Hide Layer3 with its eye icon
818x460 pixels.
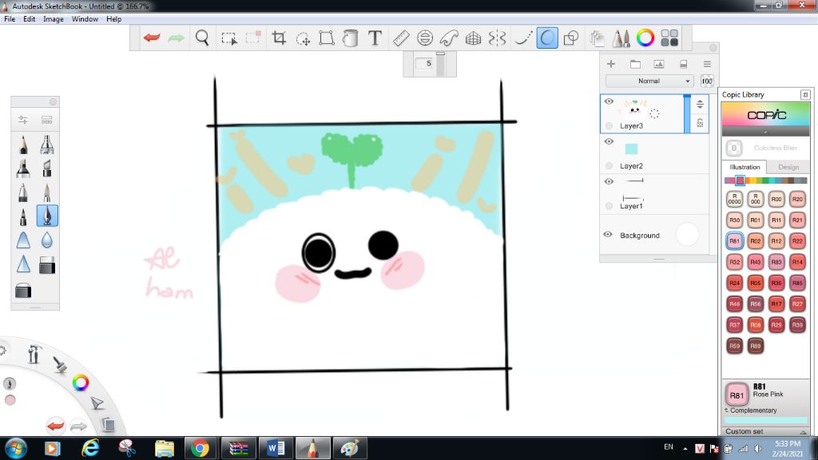tap(609, 101)
